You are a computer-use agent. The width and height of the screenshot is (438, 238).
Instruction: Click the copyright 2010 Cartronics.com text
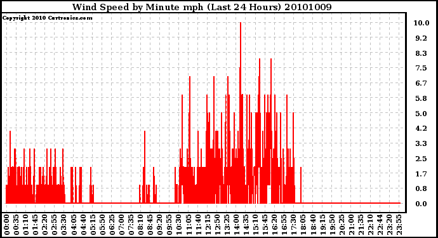[x=47, y=18]
